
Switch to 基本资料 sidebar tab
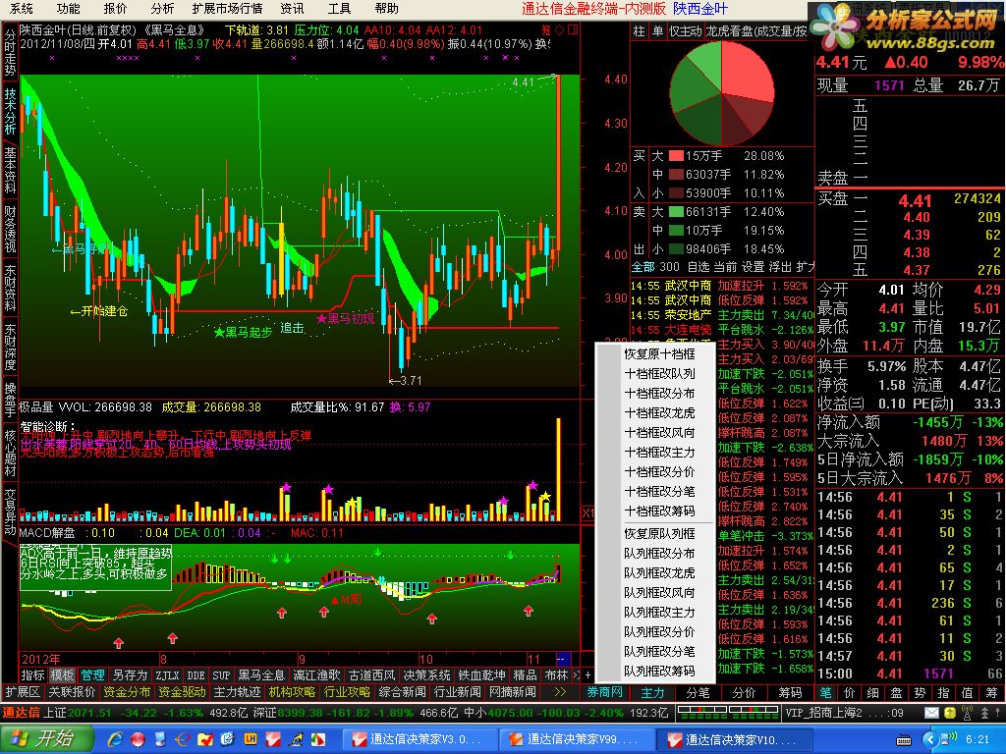coord(10,170)
